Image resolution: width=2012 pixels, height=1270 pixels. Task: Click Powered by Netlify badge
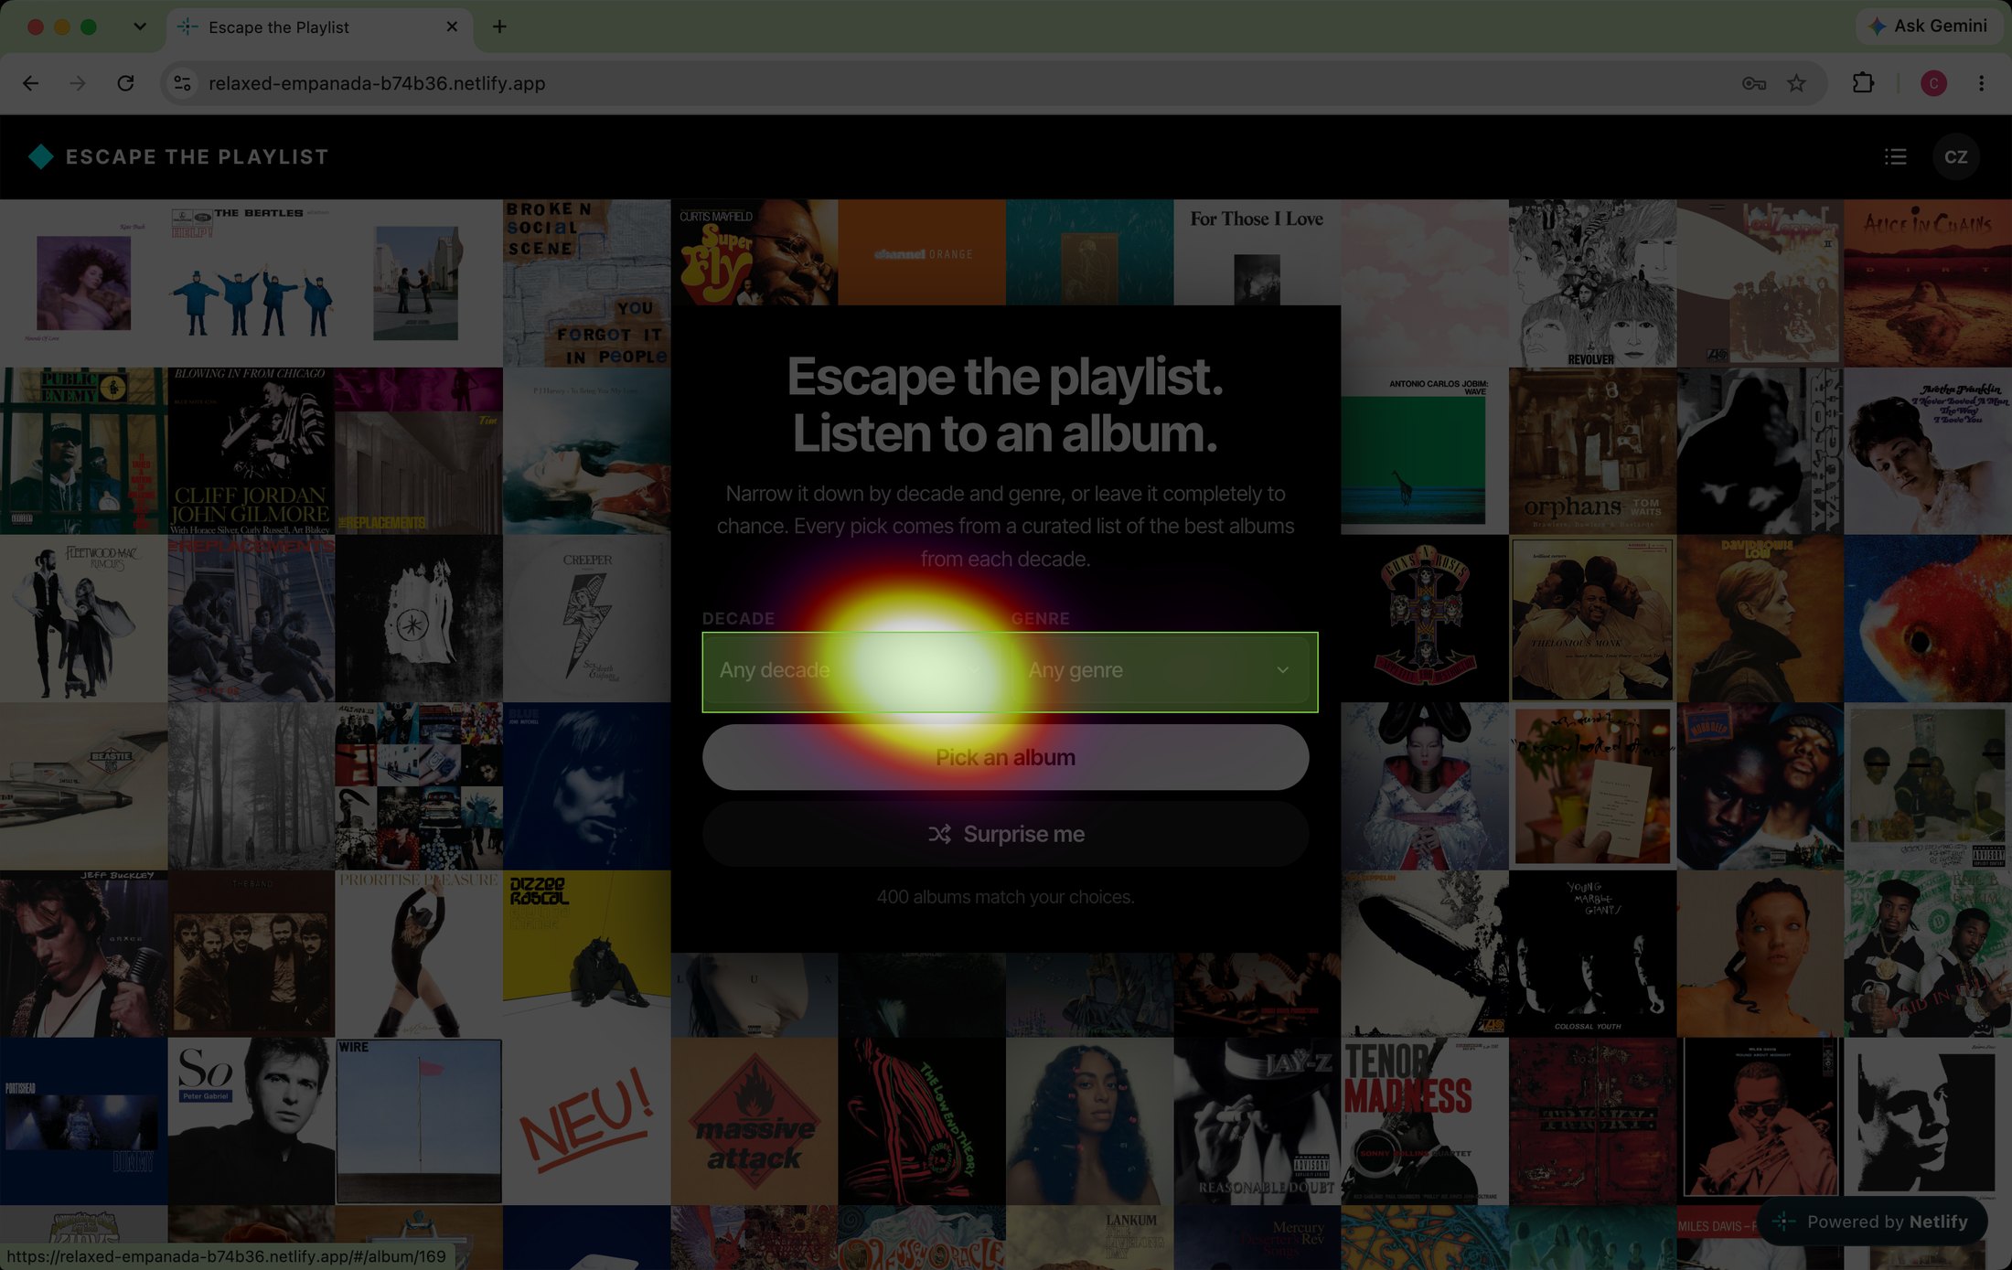coord(1872,1222)
